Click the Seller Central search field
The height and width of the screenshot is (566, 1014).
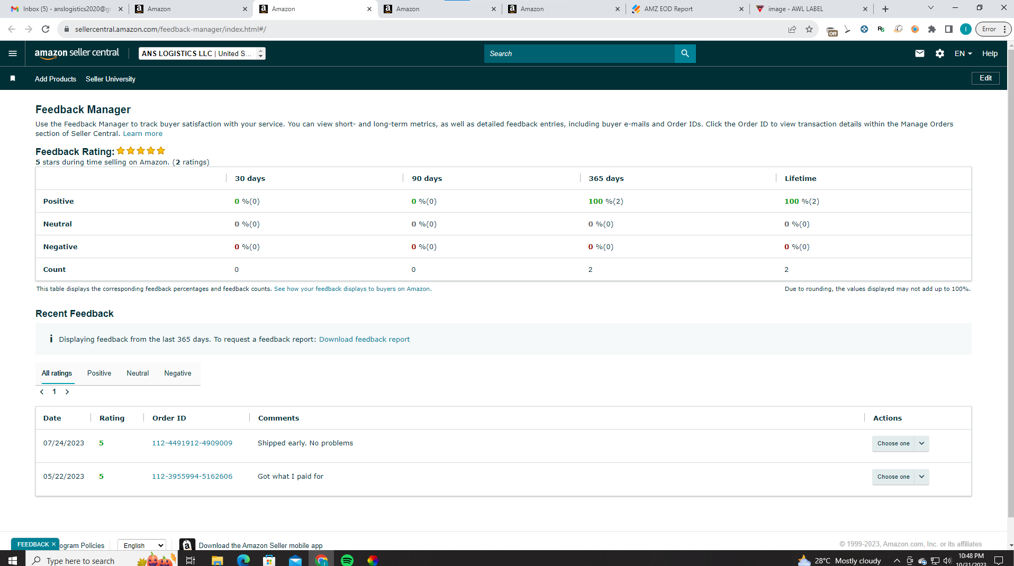click(x=579, y=53)
